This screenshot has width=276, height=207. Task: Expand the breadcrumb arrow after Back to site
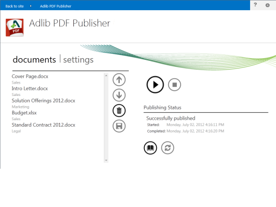pyautogui.click(x=31, y=6)
